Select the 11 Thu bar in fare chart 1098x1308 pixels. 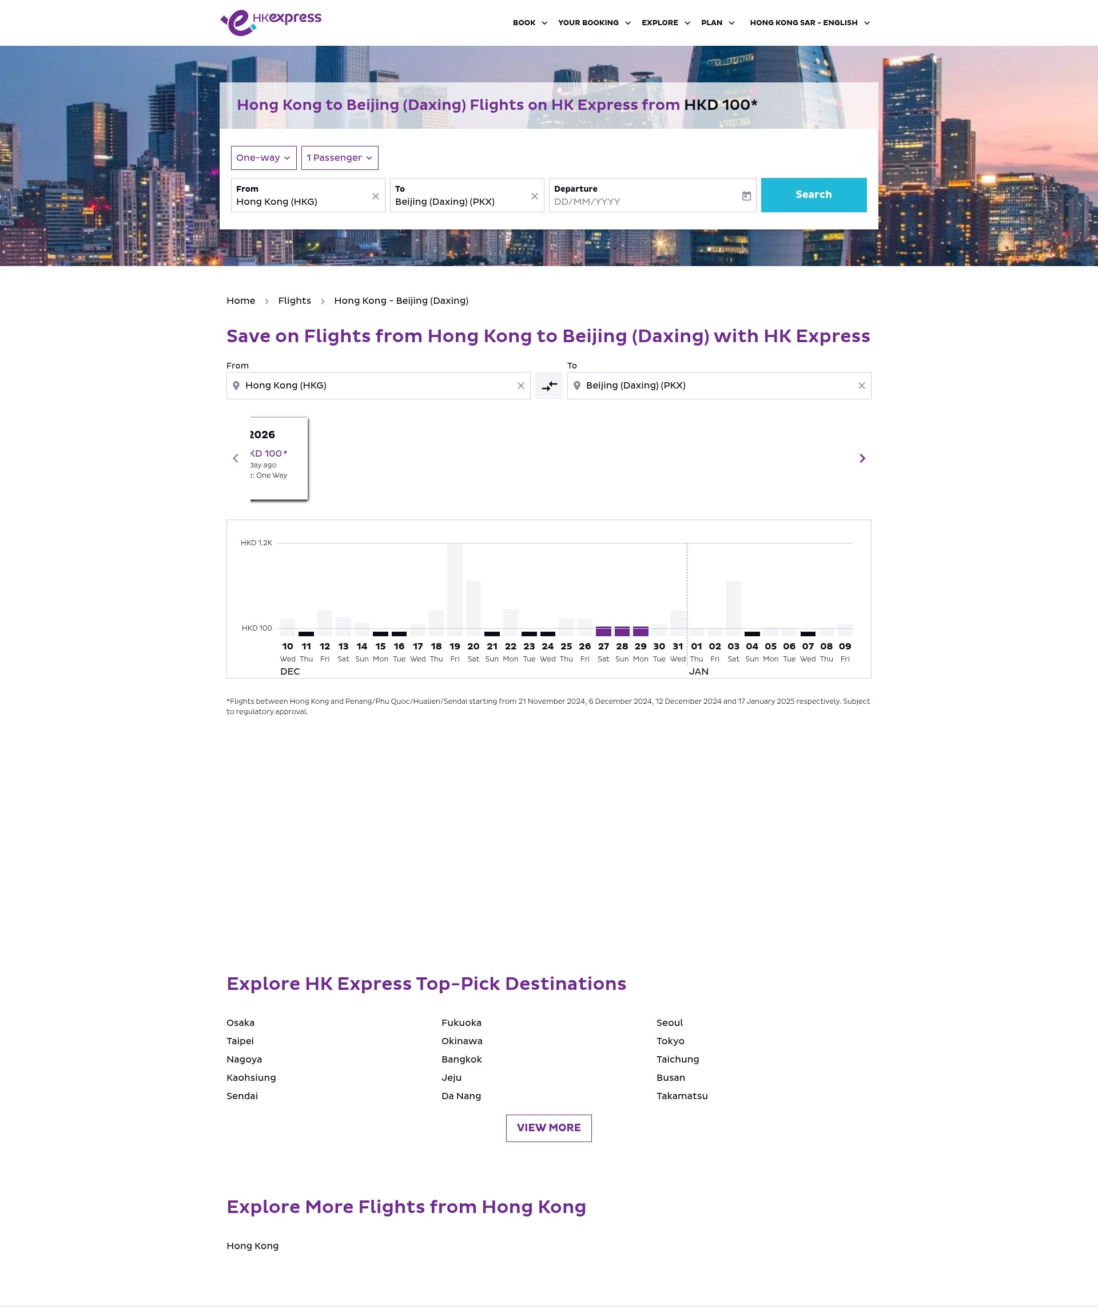(x=307, y=633)
